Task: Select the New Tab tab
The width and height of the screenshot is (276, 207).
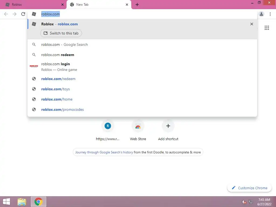Action: click(99, 5)
